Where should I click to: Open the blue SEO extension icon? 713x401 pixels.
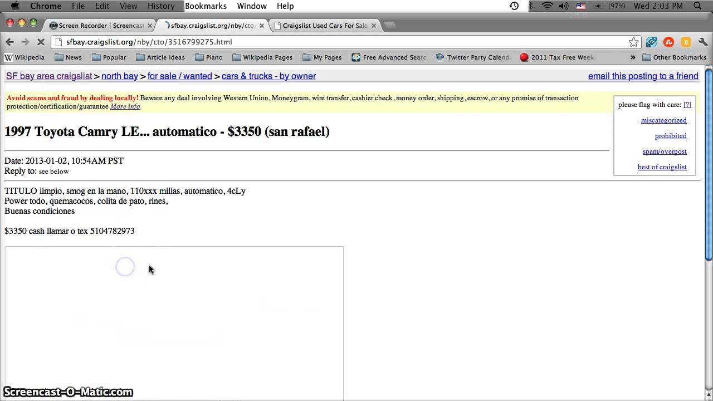pos(651,42)
